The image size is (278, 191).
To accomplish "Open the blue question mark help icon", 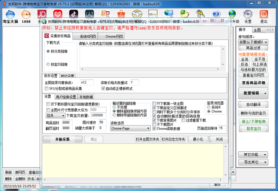I will click(x=216, y=14).
